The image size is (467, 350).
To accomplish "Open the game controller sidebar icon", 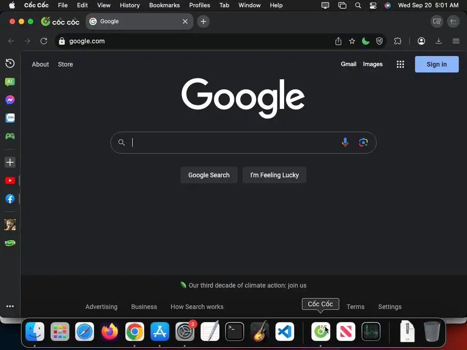I will pos(10,136).
